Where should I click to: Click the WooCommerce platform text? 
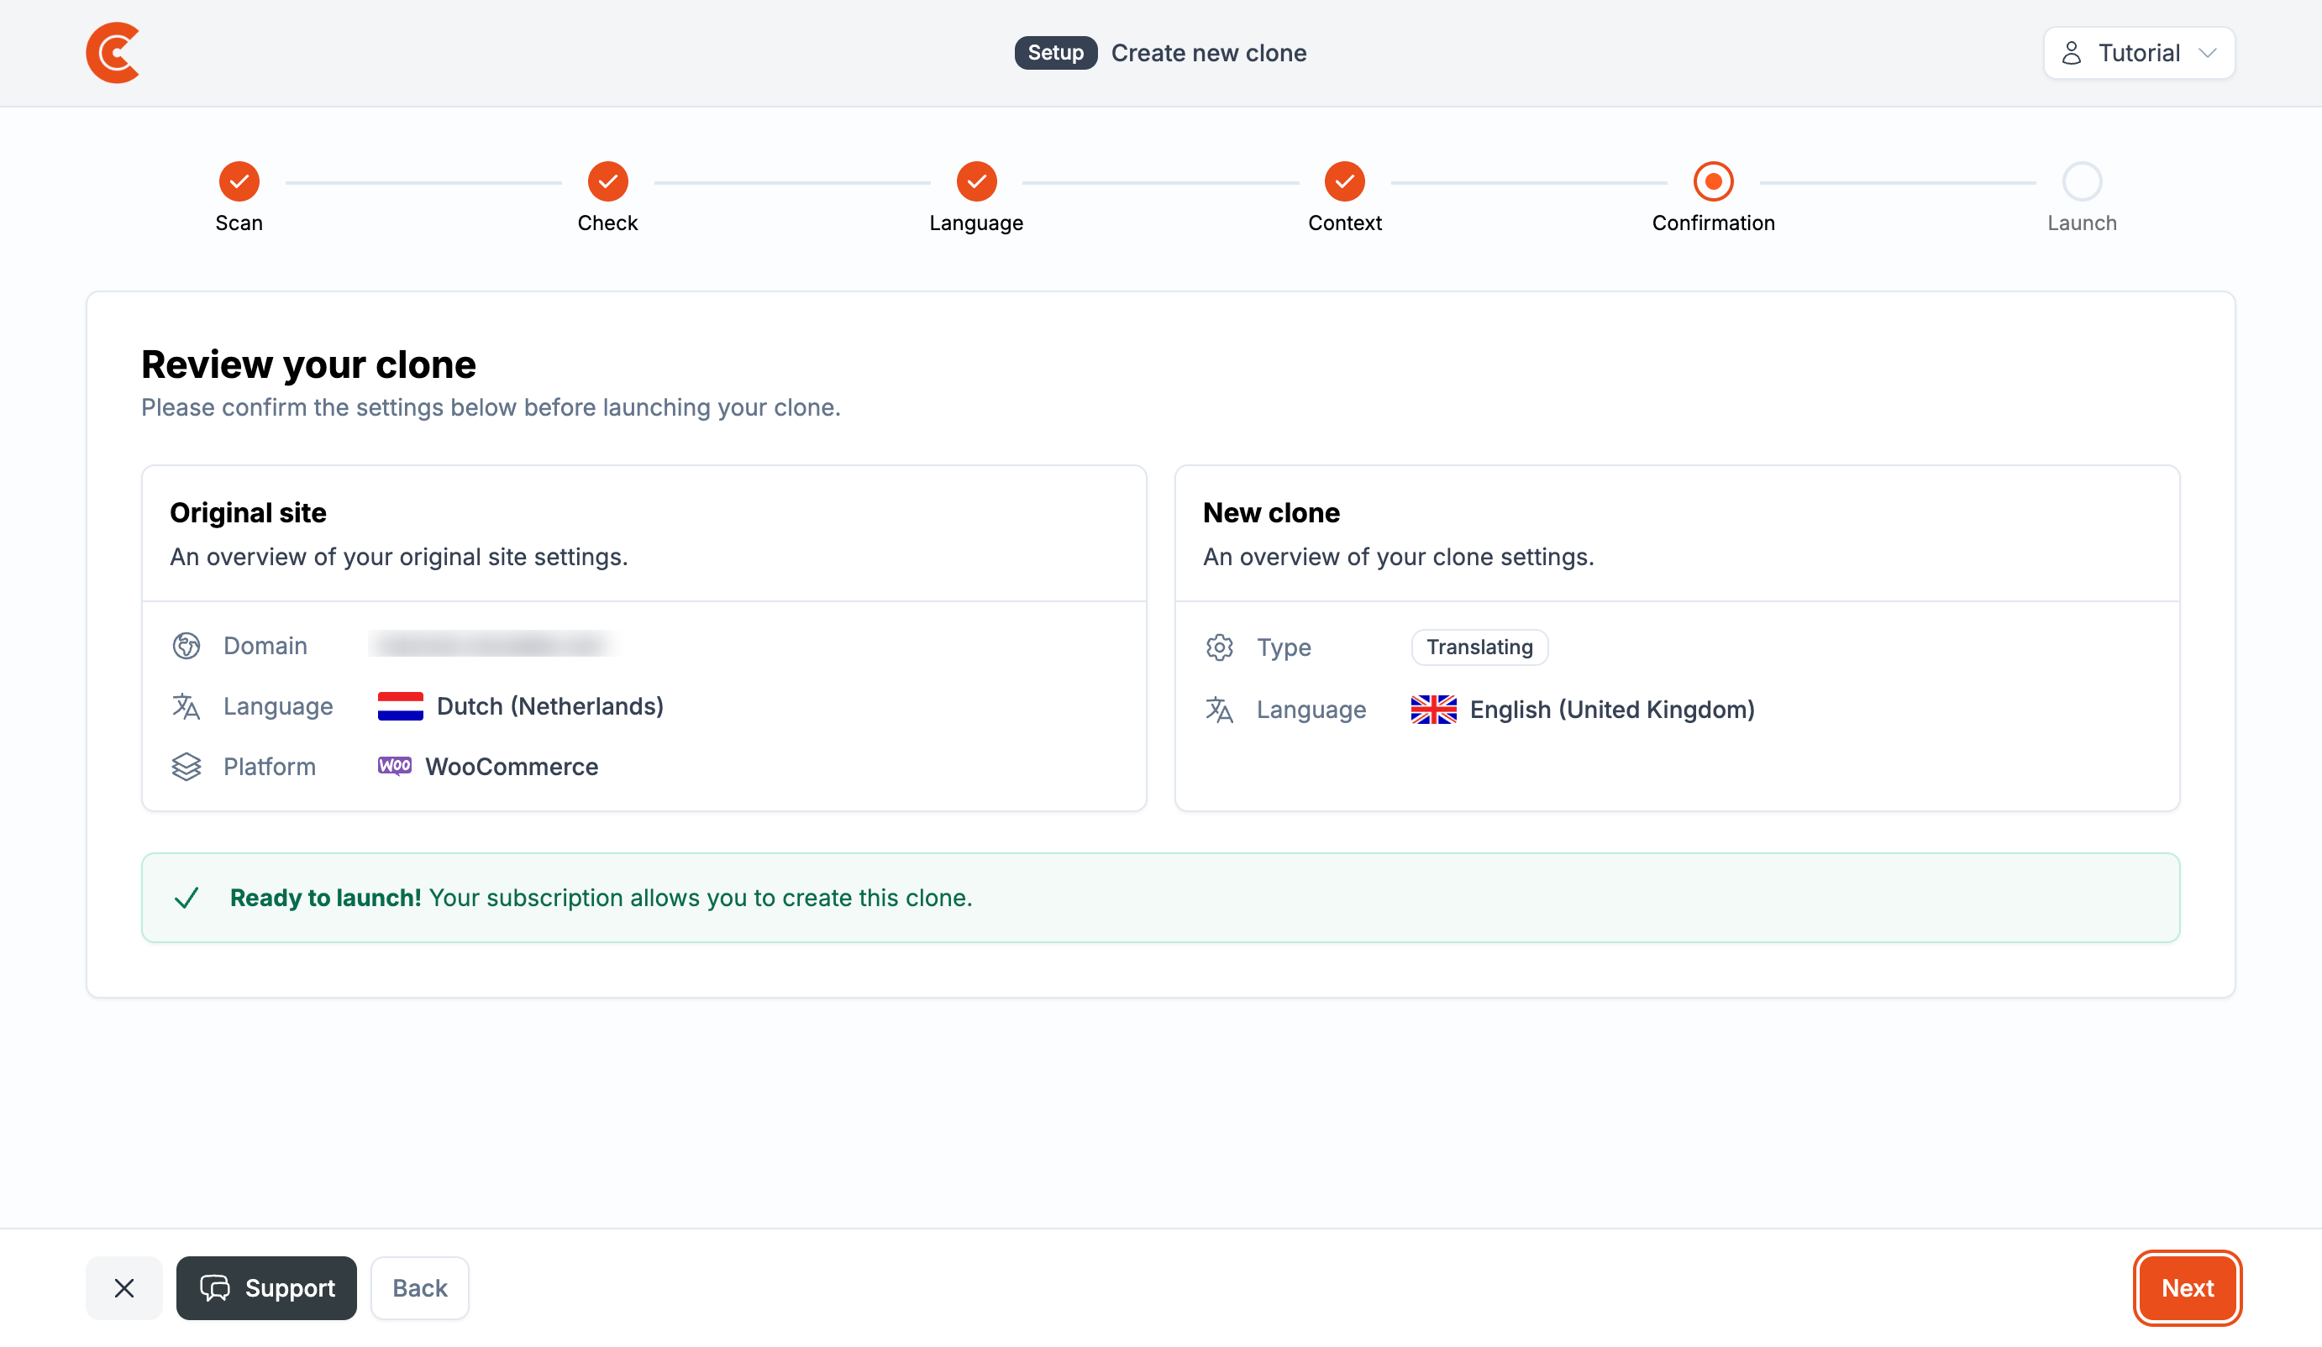click(512, 767)
